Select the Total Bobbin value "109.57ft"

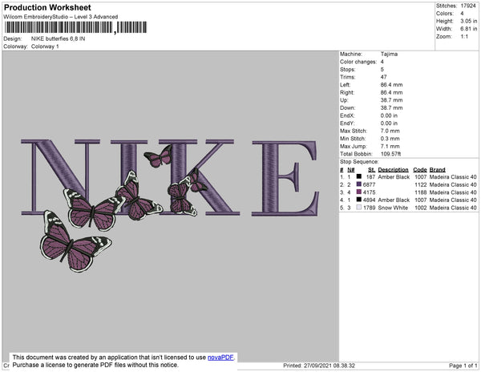click(x=391, y=154)
